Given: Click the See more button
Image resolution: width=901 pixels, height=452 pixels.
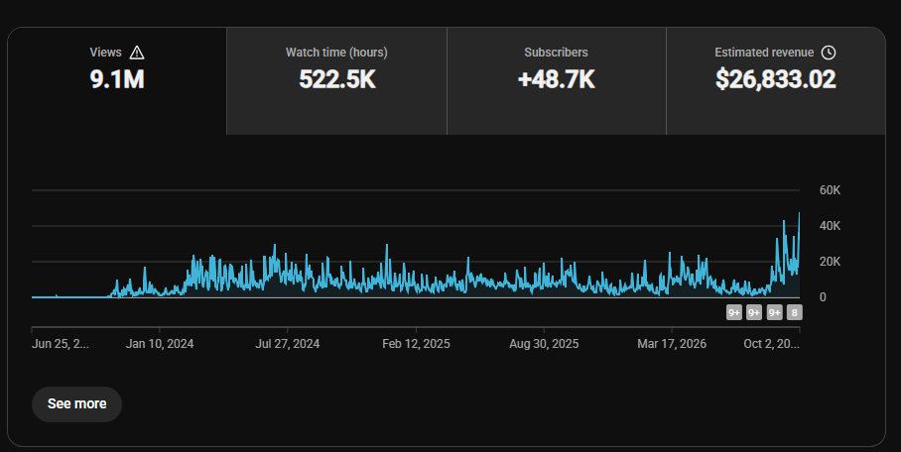Looking at the screenshot, I should [76, 403].
